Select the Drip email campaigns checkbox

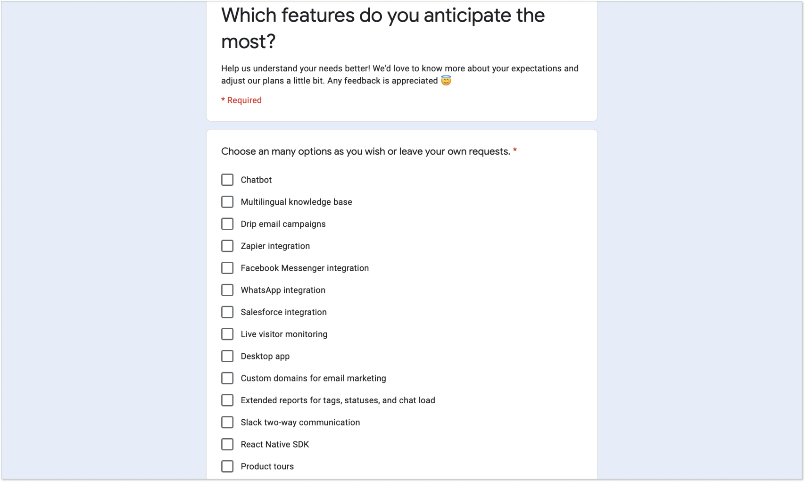click(x=227, y=224)
